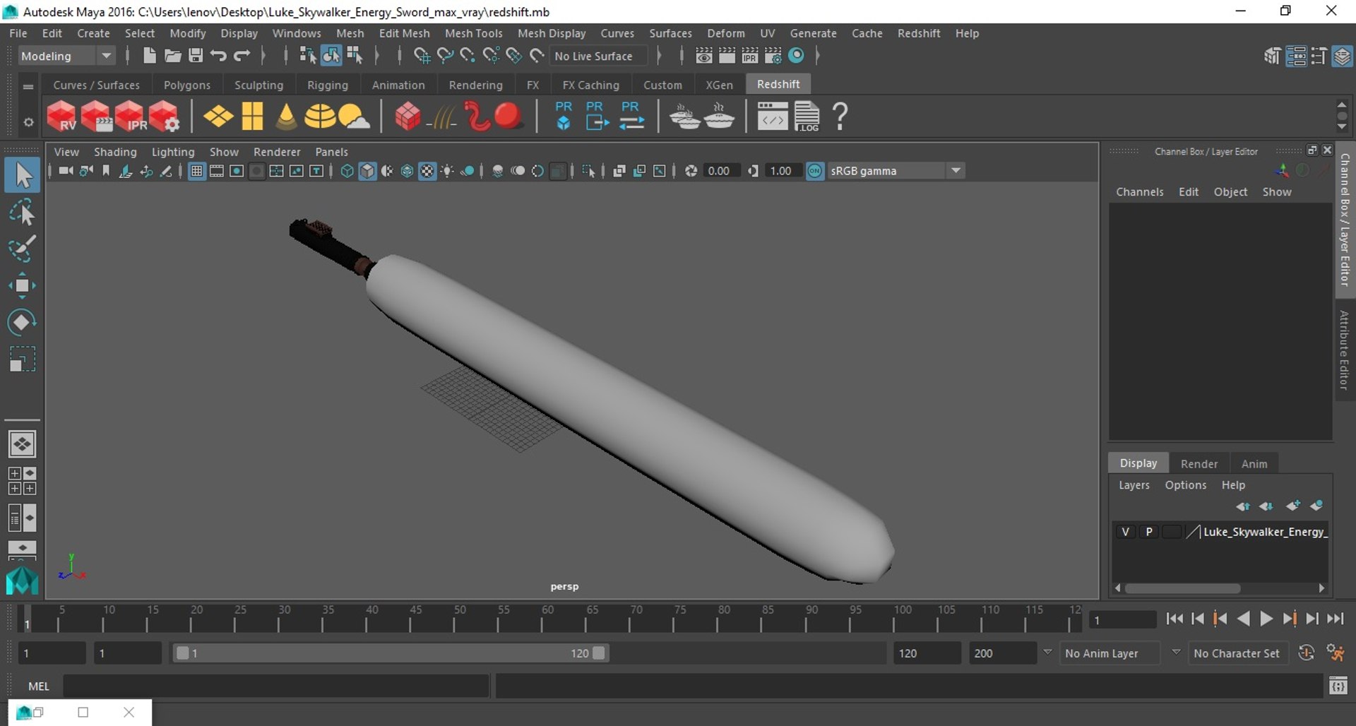The height and width of the screenshot is (726, 1356).
Task: Open the Modeling menu set dropdown
Action: pyautogui.click(x=66, y=56)
